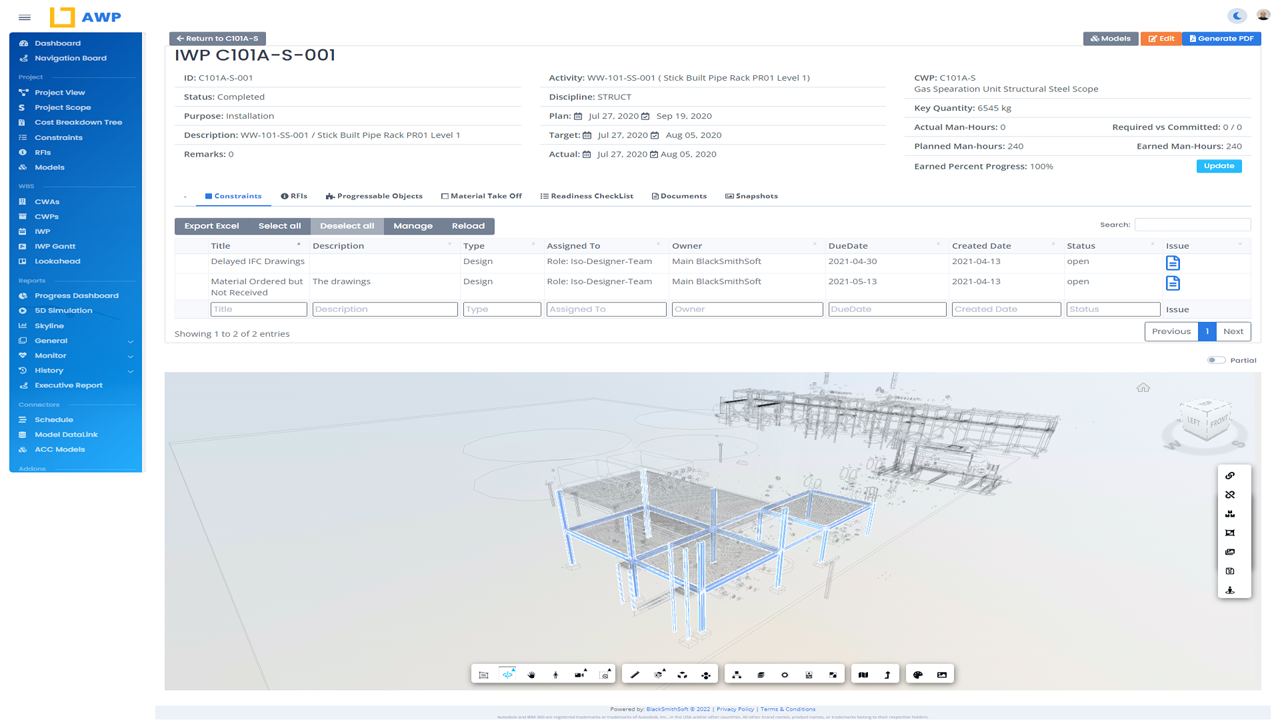Activate the Measure ruler tool
This screenshot has width=1280, height=720.
pyautogui.click(x=635, y=675)
